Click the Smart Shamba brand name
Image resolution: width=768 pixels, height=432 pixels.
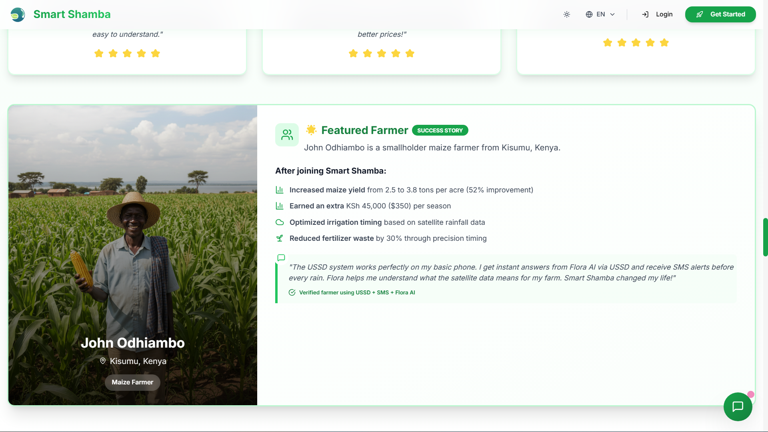tap(72, 14)
